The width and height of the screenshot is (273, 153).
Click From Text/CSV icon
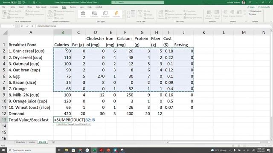click(9, 11)
